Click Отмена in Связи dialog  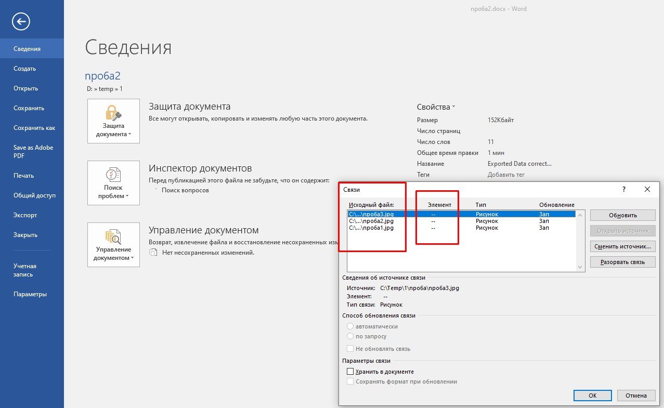click(636, 396)
